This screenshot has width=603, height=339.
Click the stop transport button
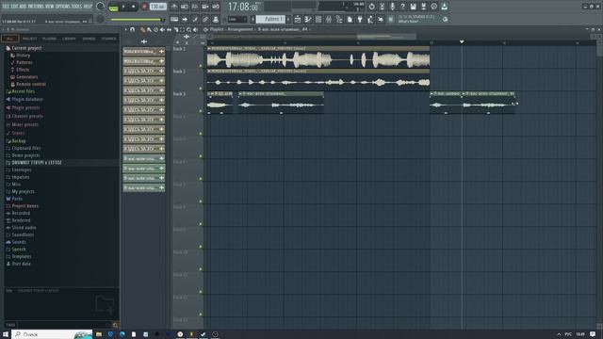click(134, 7)
